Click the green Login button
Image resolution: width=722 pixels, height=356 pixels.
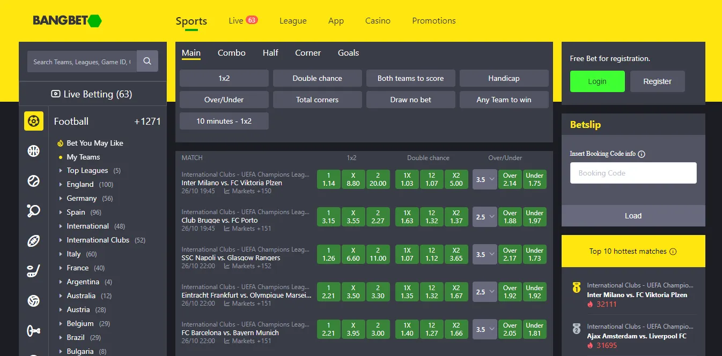pyautogui.click(x=598, y=81)
